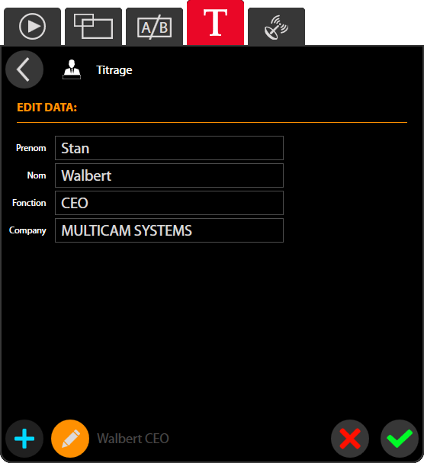Confirm changes with the green checkmark

pos(400,439)
